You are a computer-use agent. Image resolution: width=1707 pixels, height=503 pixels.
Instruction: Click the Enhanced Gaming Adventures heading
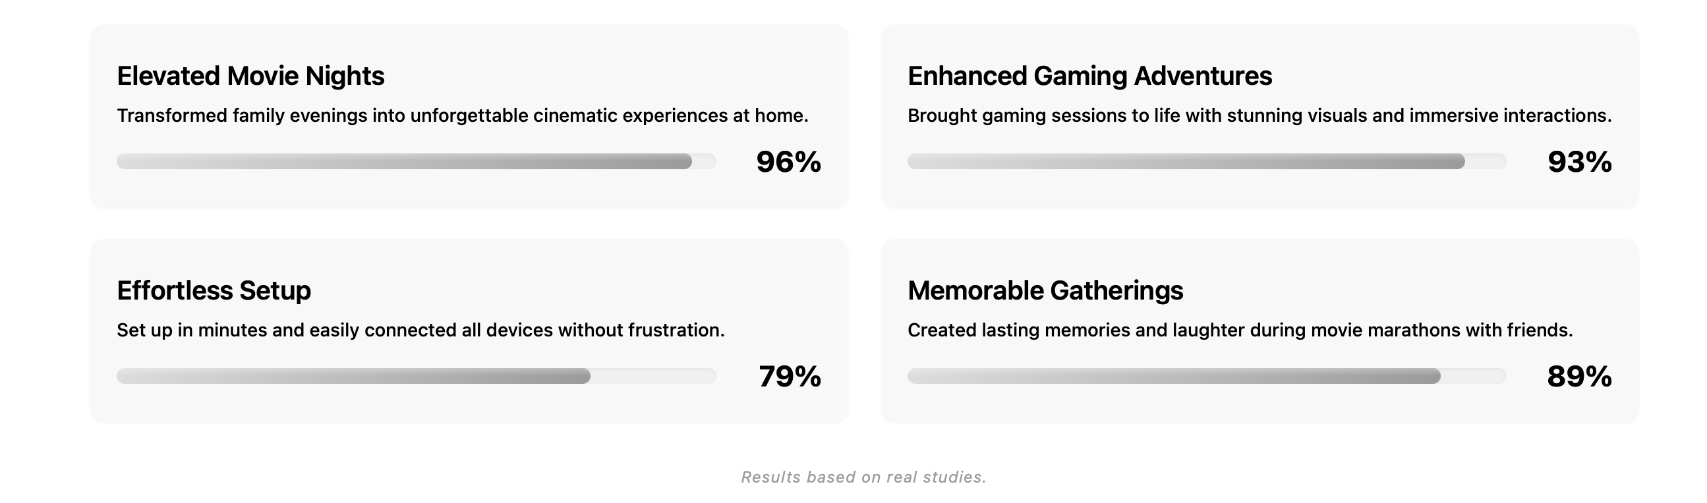(x=1089, y=76)
